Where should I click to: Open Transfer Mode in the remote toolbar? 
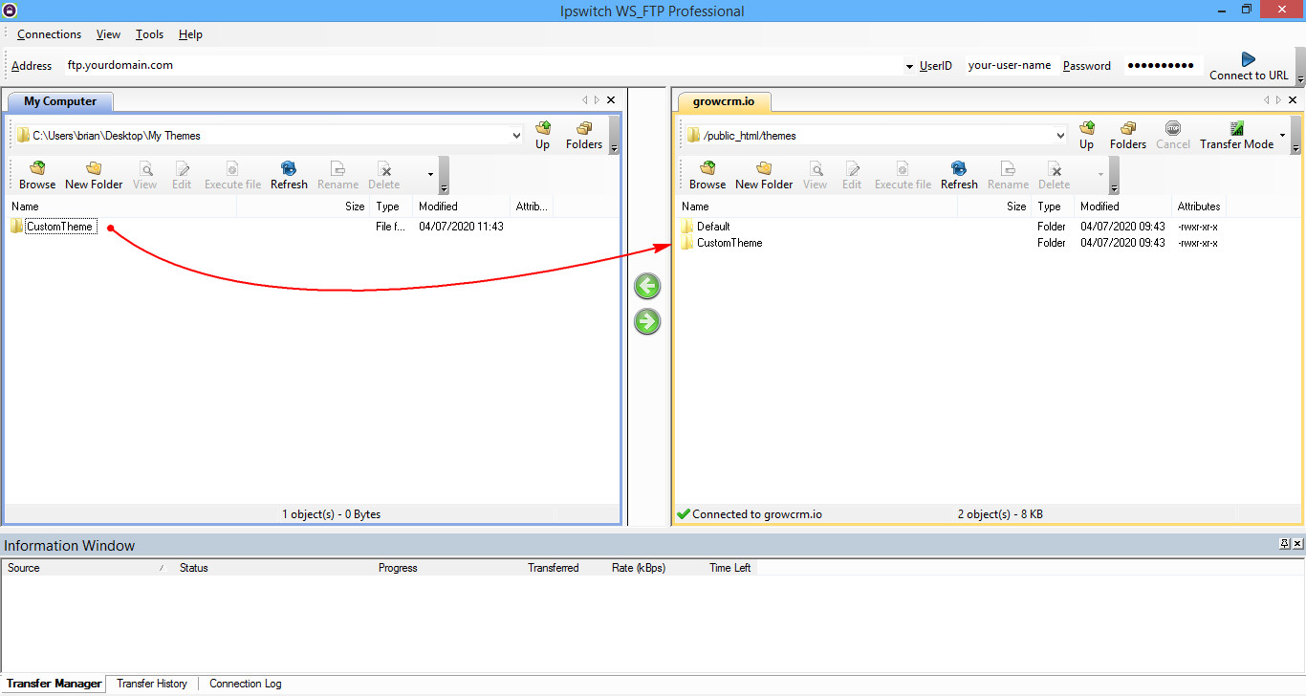coord(1237,135)
